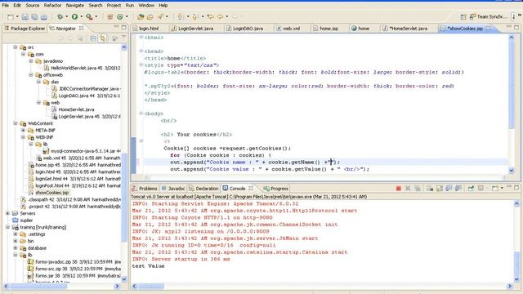523x294 pixels.
Task: Open the Progress view tab
Action: tap(276, 189)
